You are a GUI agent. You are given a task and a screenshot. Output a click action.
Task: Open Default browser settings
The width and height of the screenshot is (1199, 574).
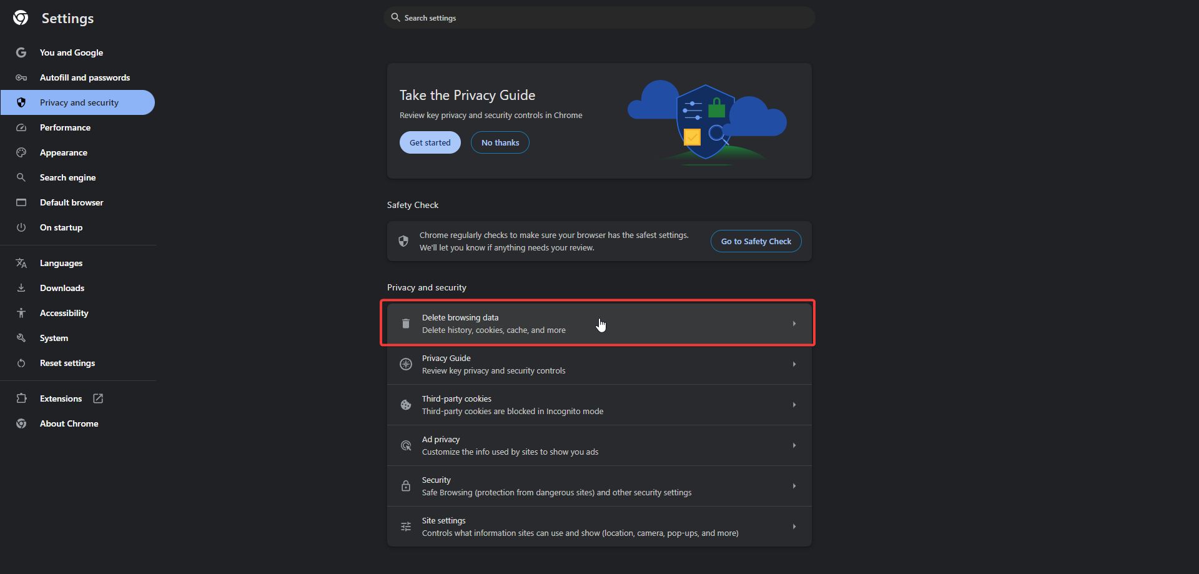pyautogui.click(x=77, y=202)
